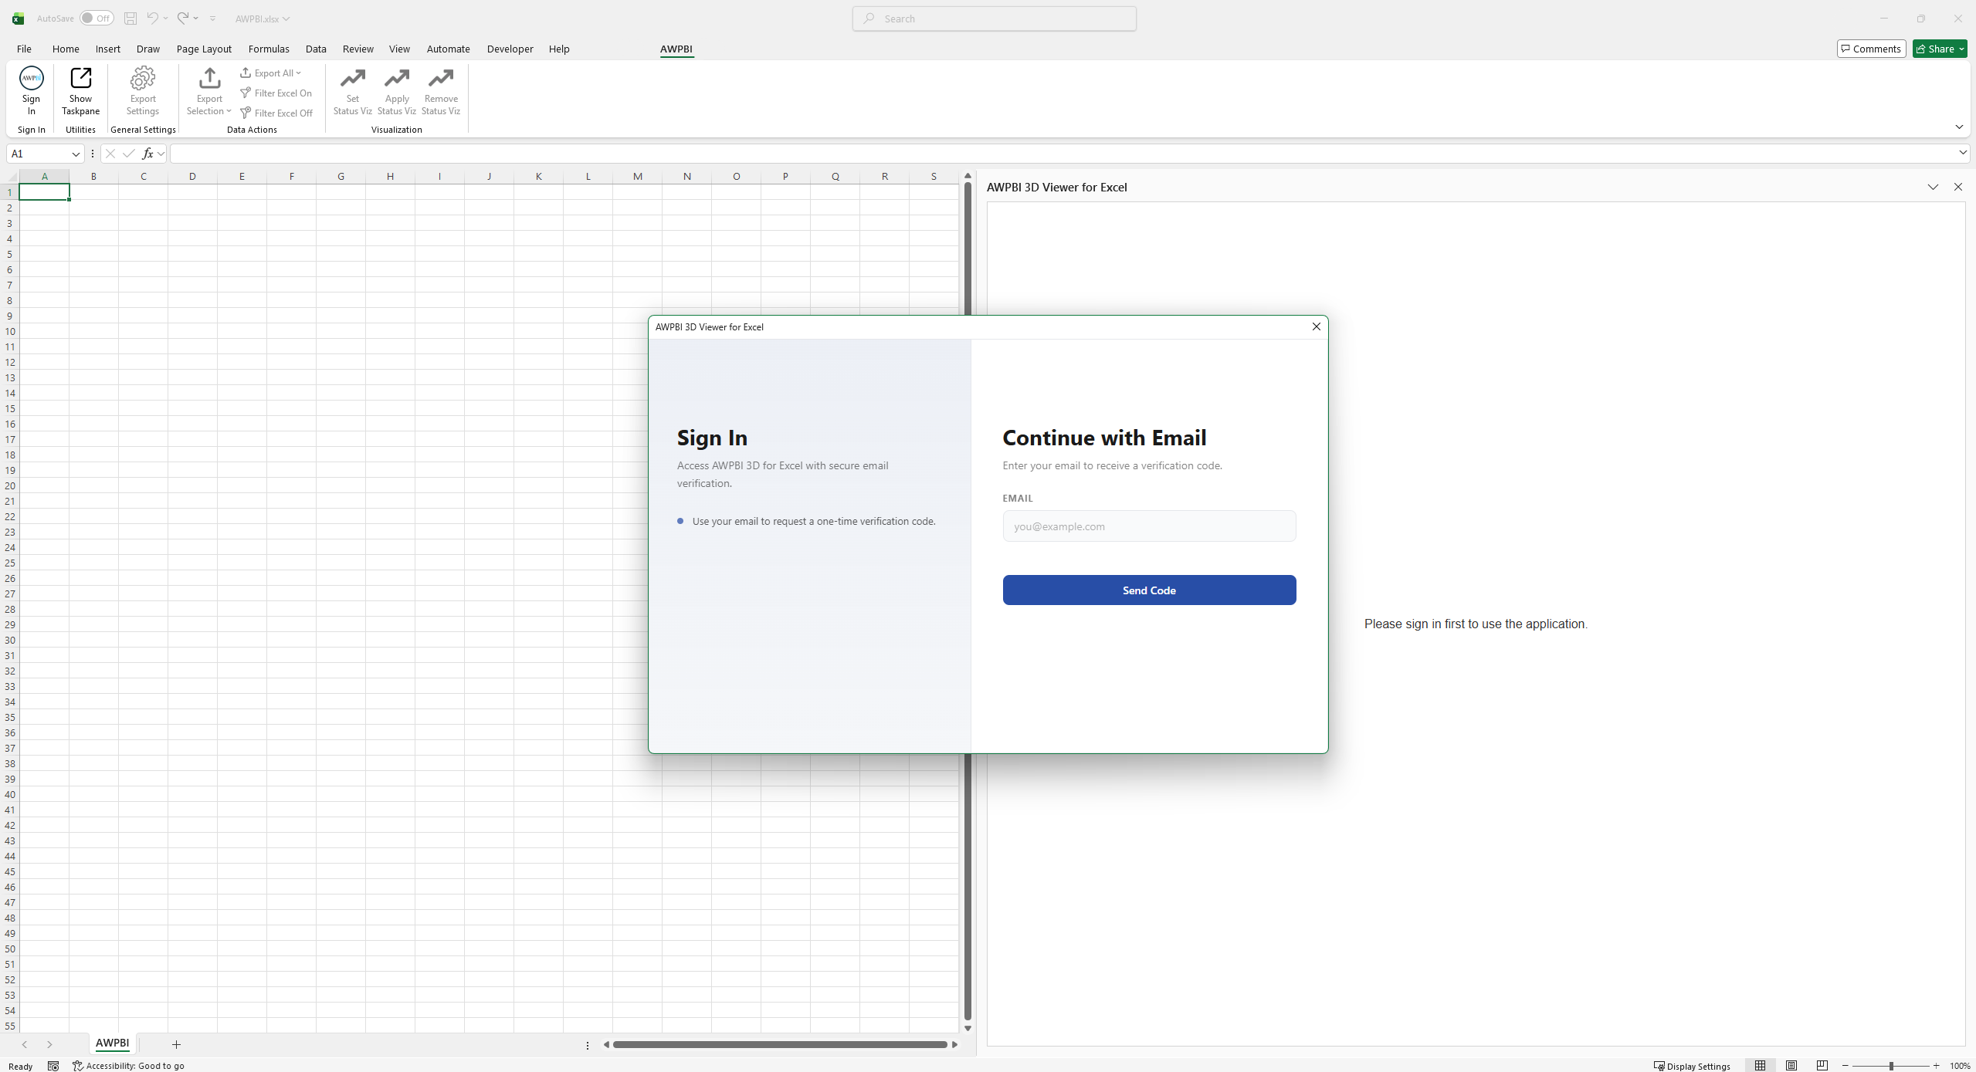Click the macro recording status bar icon

pos(53,1066)
